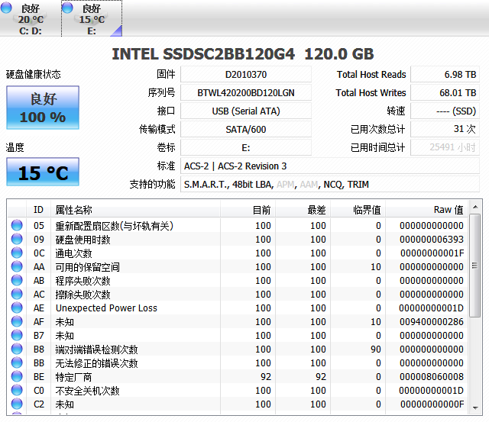
Task: Click status orb for attribute AC
Action: [17, 294]
